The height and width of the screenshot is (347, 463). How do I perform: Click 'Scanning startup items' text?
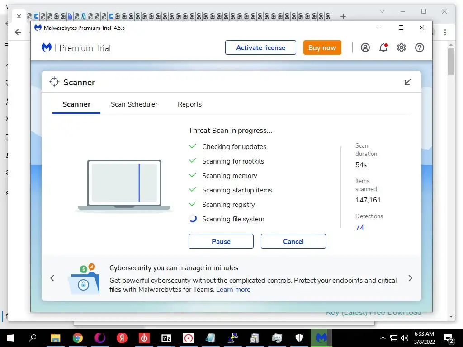[237, 190]
